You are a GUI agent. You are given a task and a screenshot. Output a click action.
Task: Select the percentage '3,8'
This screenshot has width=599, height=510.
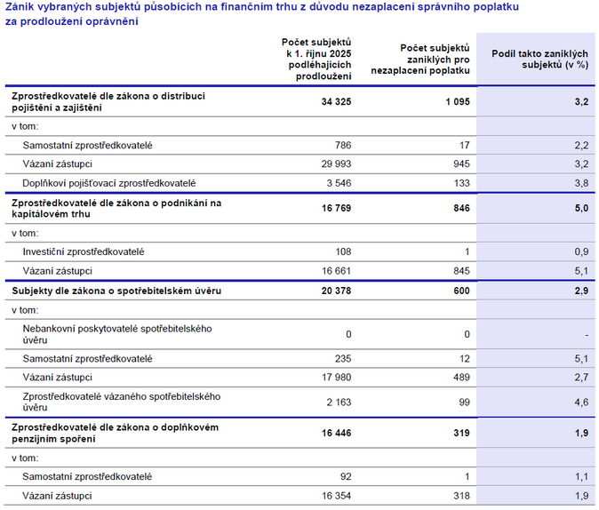(x=581, y=183)
